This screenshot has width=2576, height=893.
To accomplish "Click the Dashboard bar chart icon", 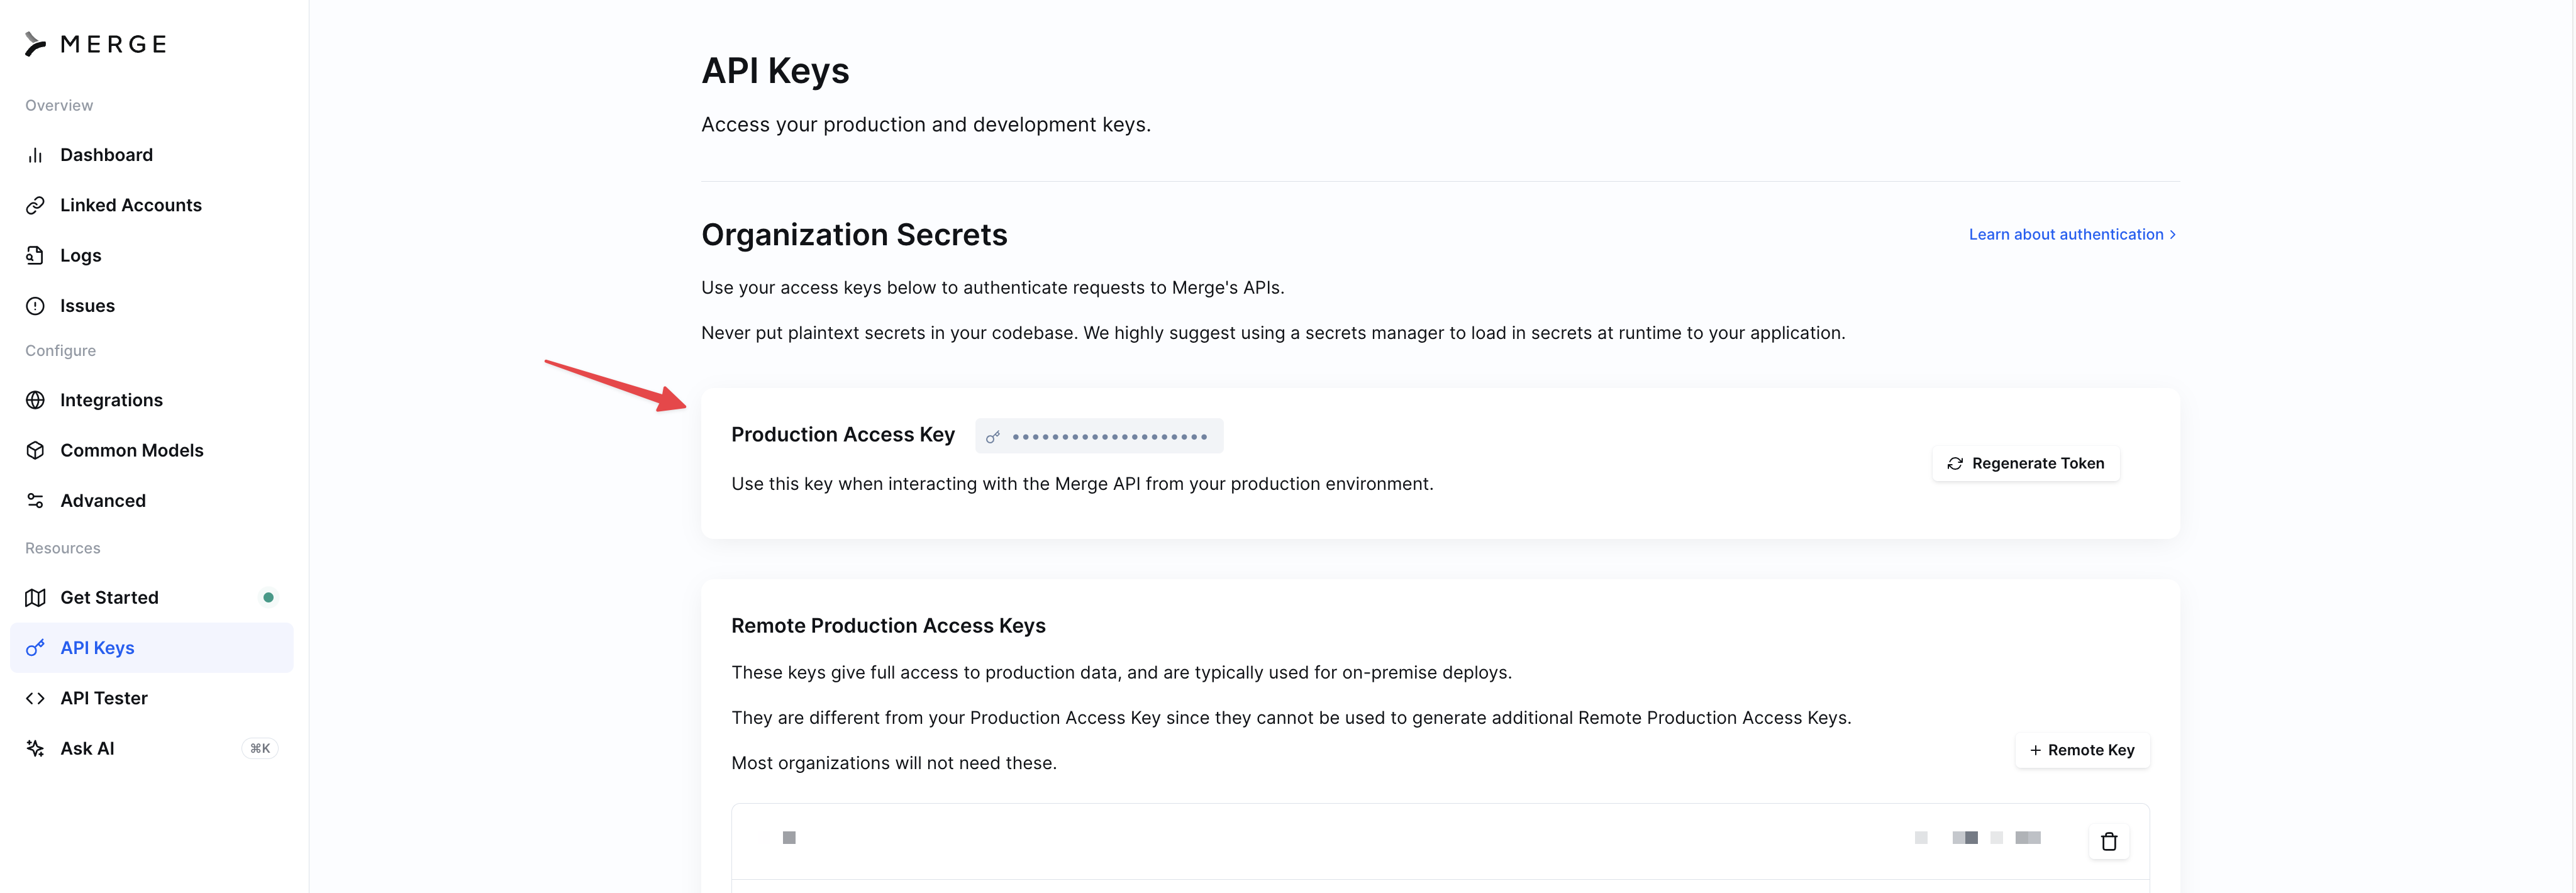I will point(35,155).
